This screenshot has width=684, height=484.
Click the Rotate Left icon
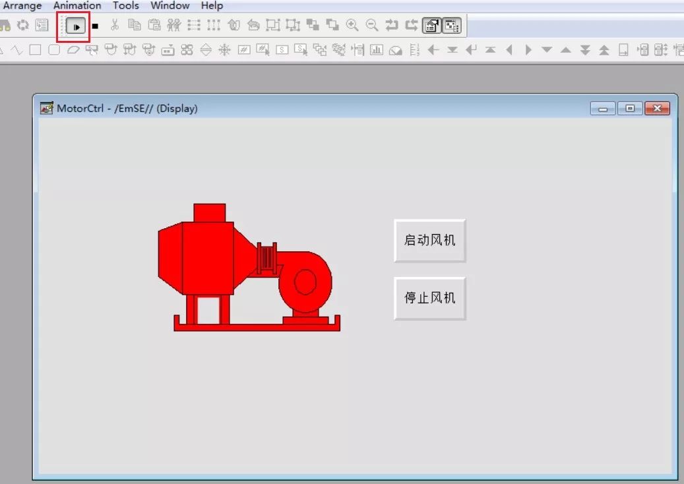233,25
